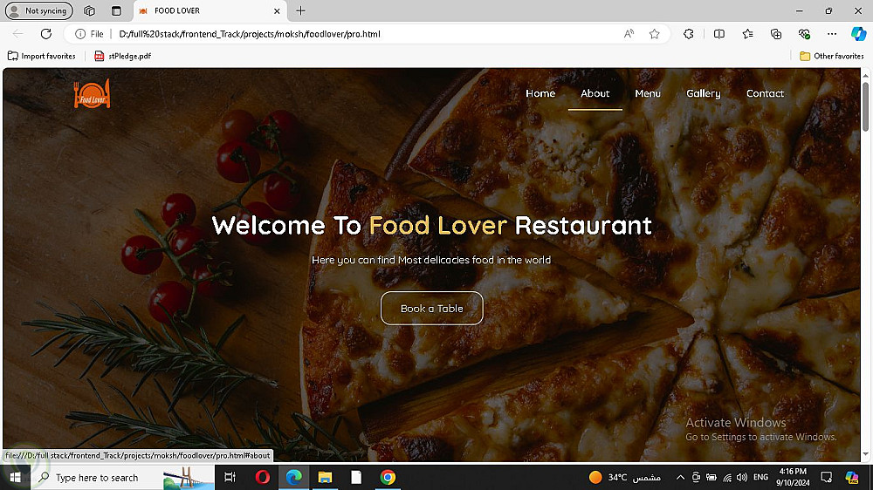
Task: Open clock 4:16 PM calendar
Action: [x=793, y=477]
